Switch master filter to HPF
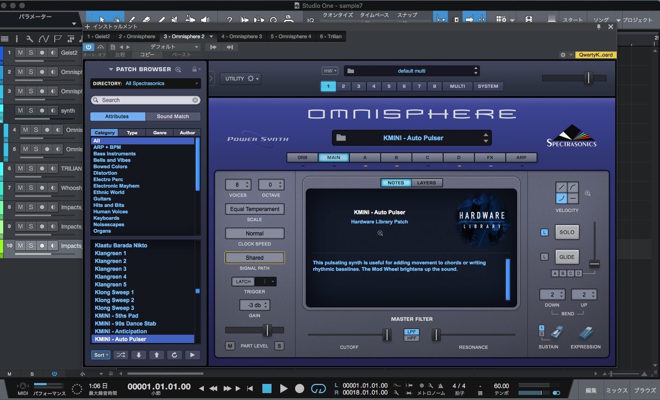This screenshot has height=400, width=660. pos(411,338)
